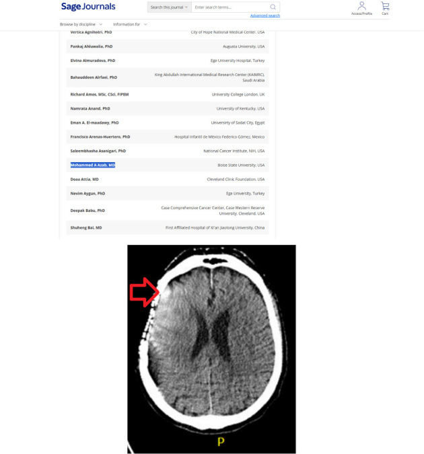Click the highlighted name Mohammed A Azab, MD
This screenshot has height=454, width=424.
tap(93, 165)
